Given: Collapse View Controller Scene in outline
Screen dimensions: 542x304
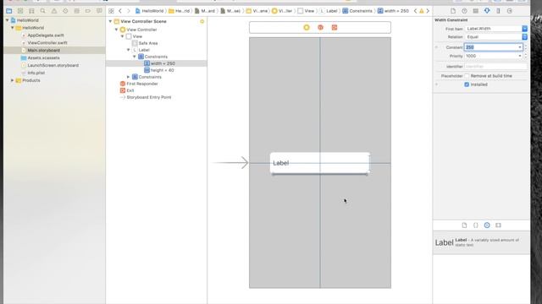Looking at the screenshot, I should [111, 21].
